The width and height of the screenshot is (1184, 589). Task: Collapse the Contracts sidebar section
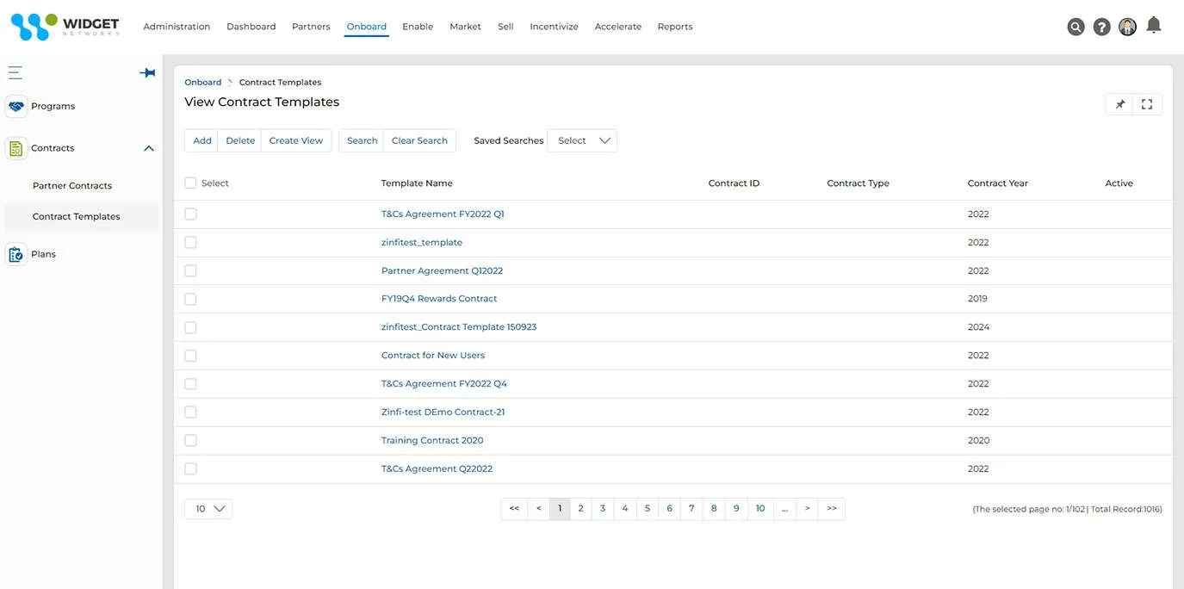[148, 148]
